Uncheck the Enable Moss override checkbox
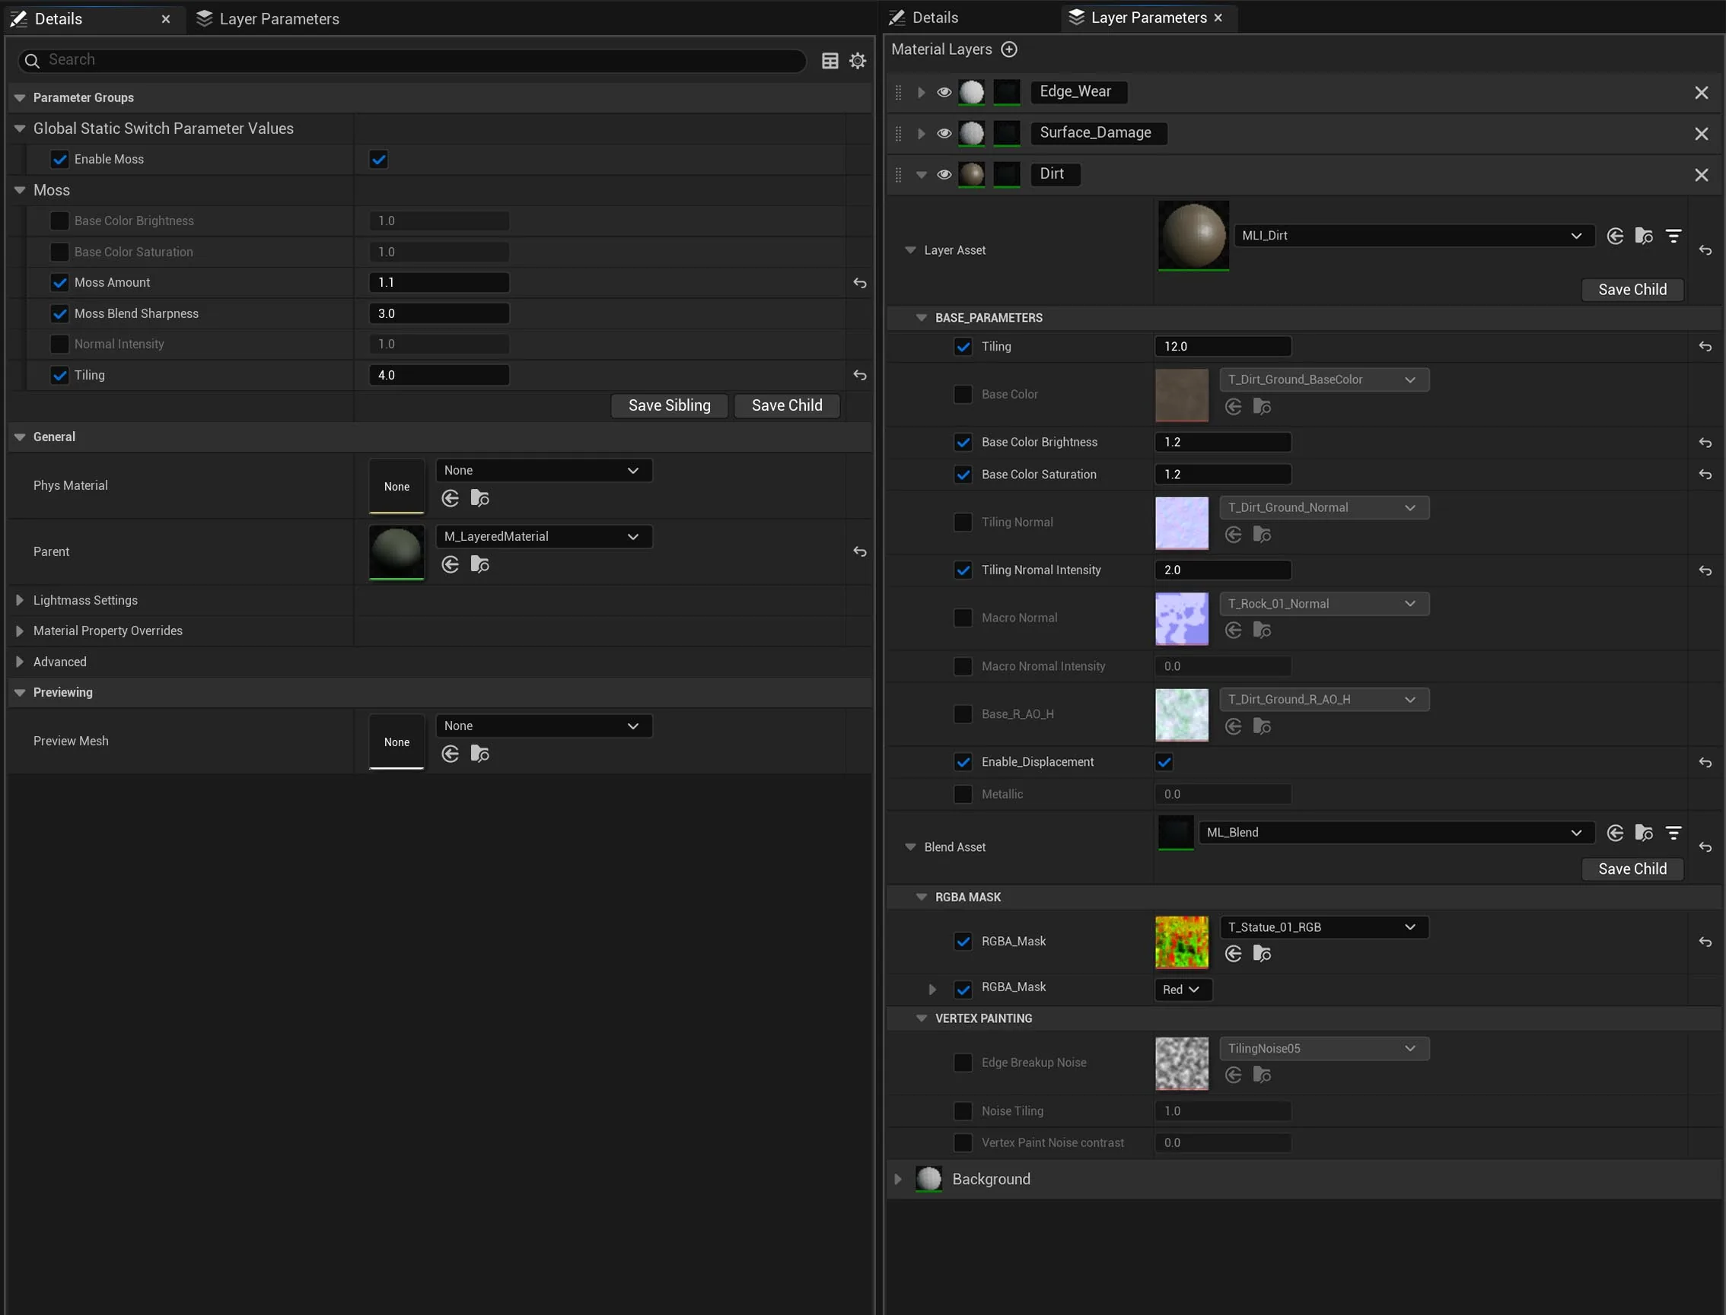This screenshot has height=1315, width=1726. coord(59,160)
